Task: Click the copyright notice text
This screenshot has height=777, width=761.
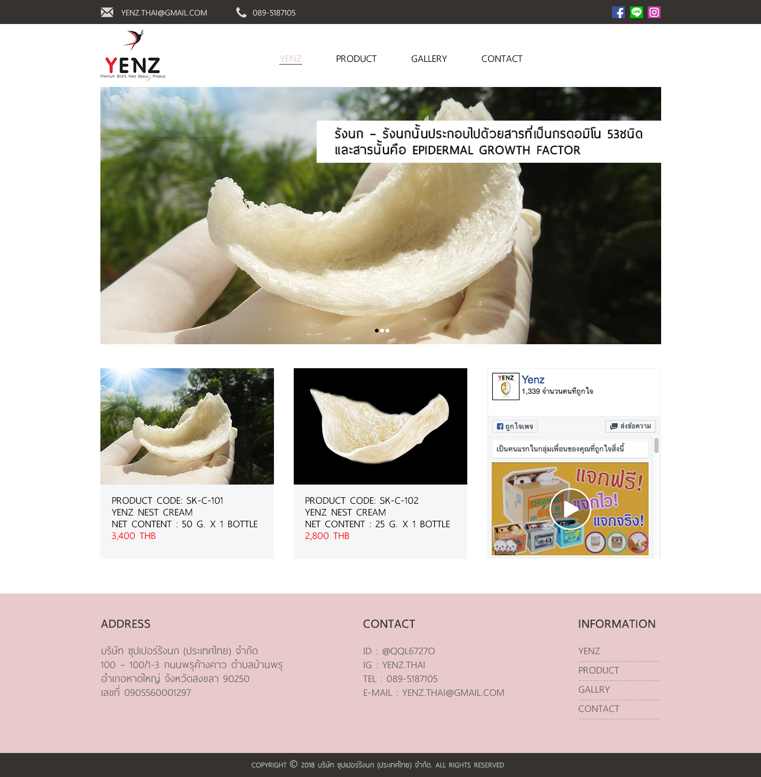Action: point(378,765)
